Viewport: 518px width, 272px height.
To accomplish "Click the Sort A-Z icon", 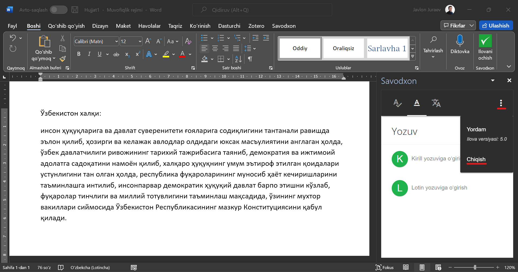I will click(238, 59).
